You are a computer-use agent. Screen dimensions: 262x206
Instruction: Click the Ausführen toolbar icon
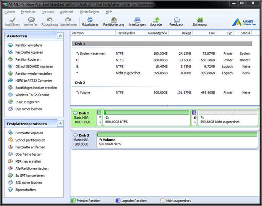point(12,21)
